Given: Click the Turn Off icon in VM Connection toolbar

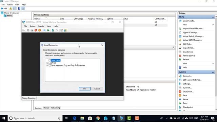Looking at the screenshot, I should (x=32, y=30).
